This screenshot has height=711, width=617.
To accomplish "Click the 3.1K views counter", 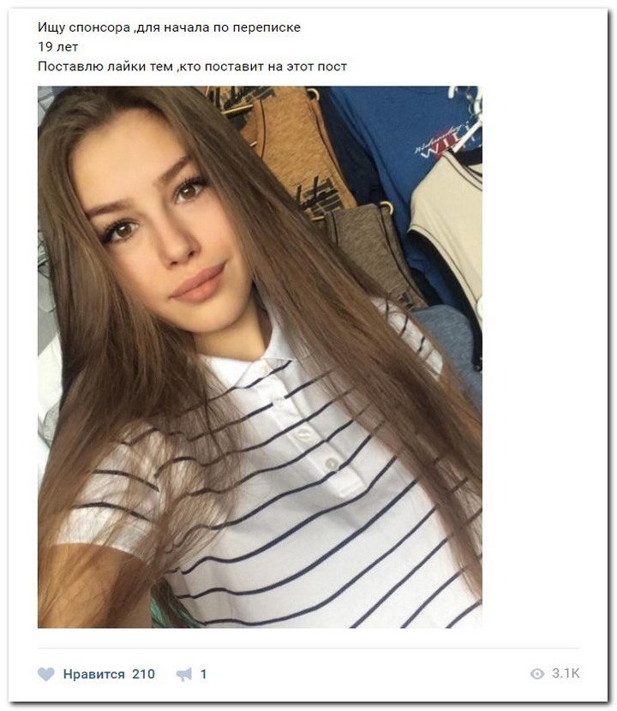I will 566,673.
